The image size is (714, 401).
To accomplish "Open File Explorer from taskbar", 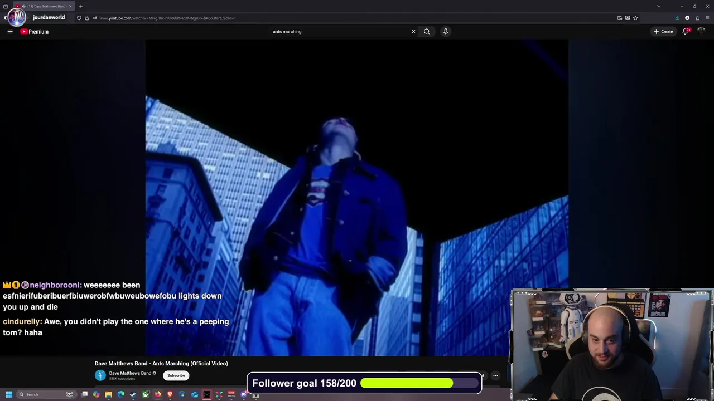I will (109, 394).
